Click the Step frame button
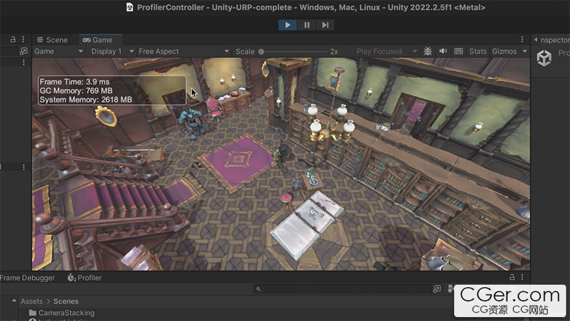570x321 pixels. (x=325, y=25)
